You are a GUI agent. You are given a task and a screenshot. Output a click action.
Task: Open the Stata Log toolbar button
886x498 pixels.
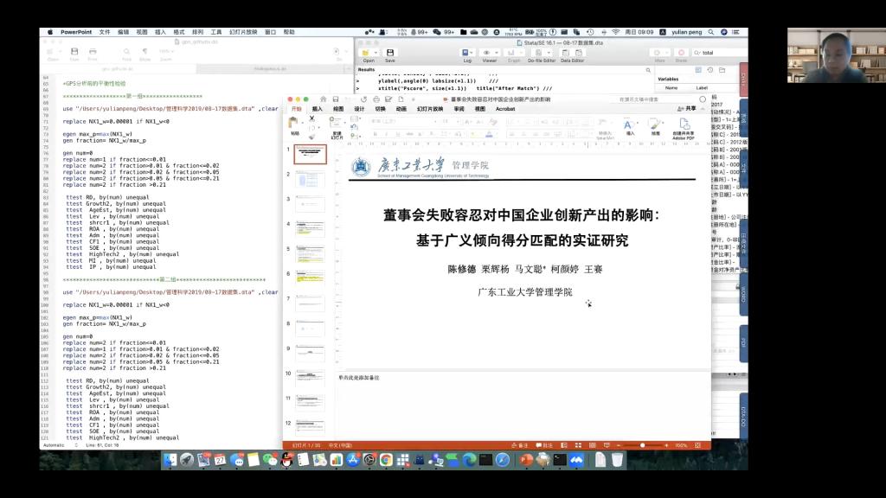pos(467,54)
